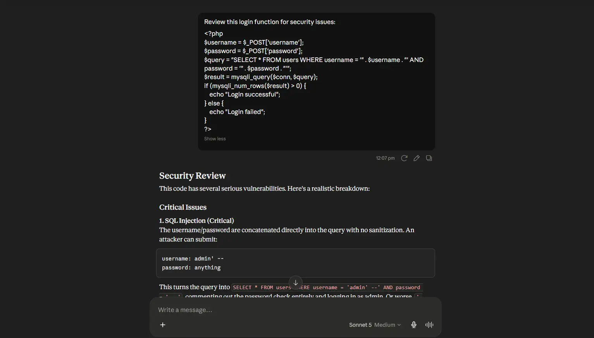Click the Security Review heading

192,176
